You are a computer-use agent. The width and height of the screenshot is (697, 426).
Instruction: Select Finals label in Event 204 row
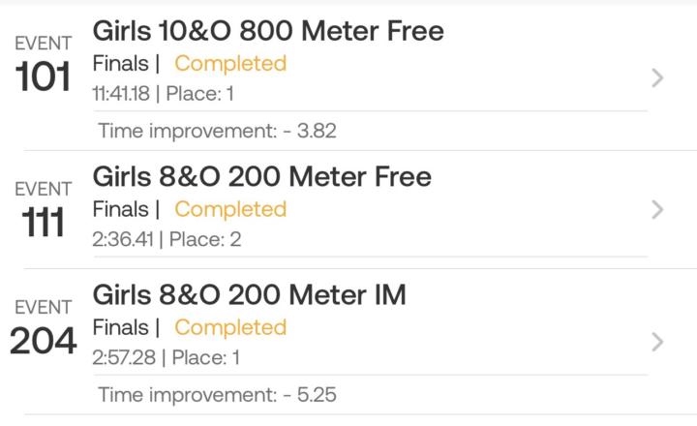pos(120,327)
